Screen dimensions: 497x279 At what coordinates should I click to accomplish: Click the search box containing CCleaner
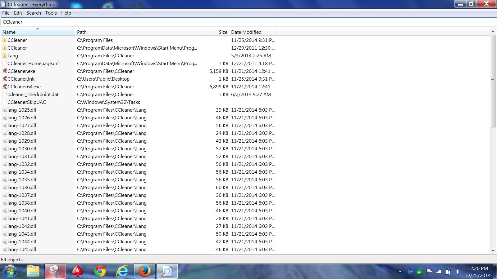click(x=248, y=22)
